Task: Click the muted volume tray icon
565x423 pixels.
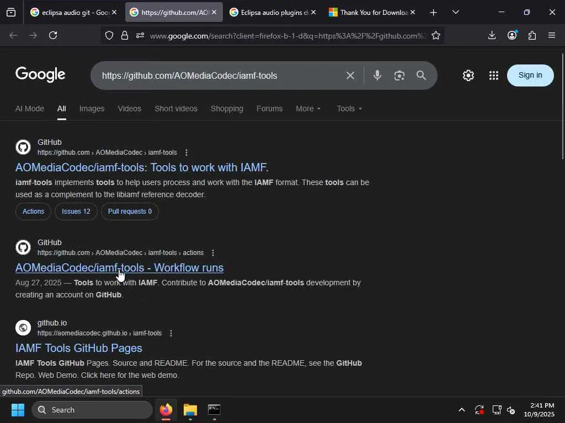Action: pos(511,410)
